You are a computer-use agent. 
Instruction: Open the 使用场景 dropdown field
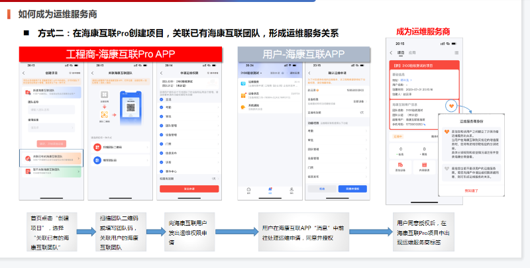pyautogui.click(x=52, y=128)
